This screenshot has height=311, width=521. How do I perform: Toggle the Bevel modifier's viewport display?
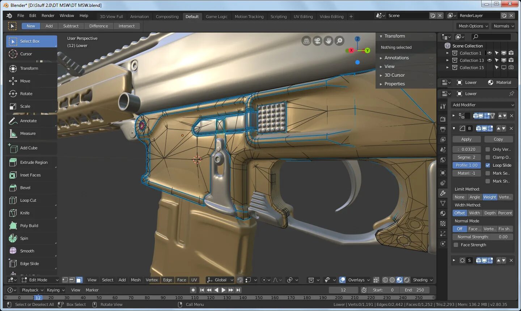[x=484, y=128]
